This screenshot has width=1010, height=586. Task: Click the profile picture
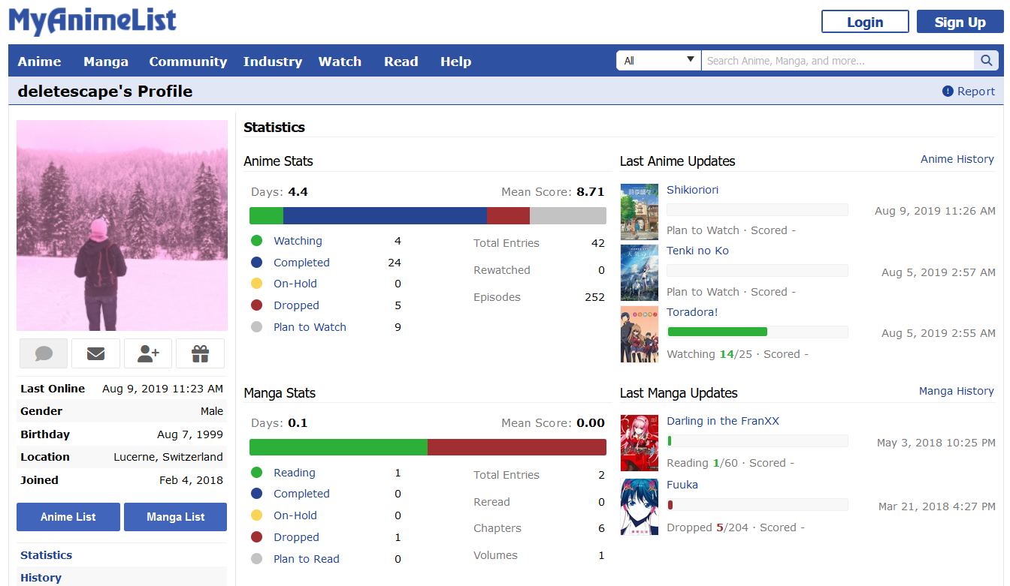click(122, 225)
